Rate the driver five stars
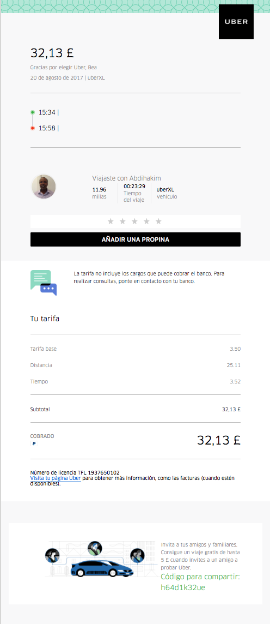Screen dimensions: 270x624 point(158,221)
